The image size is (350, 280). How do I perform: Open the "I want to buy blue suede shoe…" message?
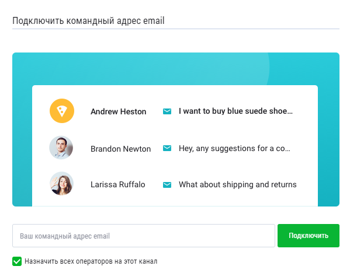pyautogui.click(x=235, y=111)
